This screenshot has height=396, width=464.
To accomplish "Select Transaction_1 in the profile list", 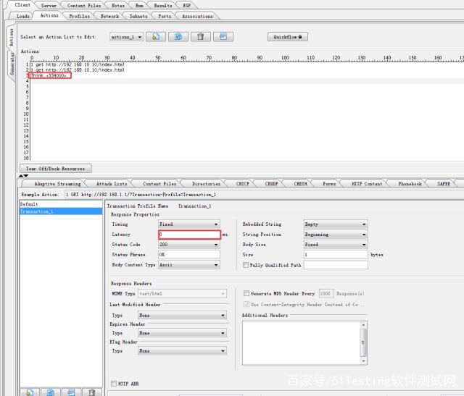I will (x=61, y=211).
